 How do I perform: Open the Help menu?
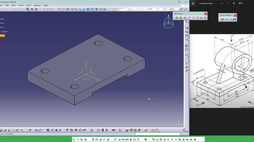[x=46, y=5]
